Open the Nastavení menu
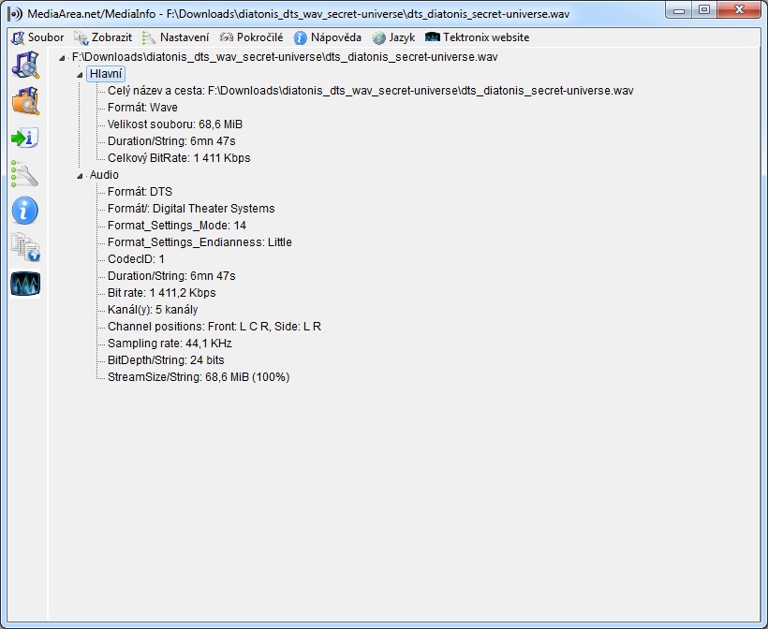 tap(176, 37)
